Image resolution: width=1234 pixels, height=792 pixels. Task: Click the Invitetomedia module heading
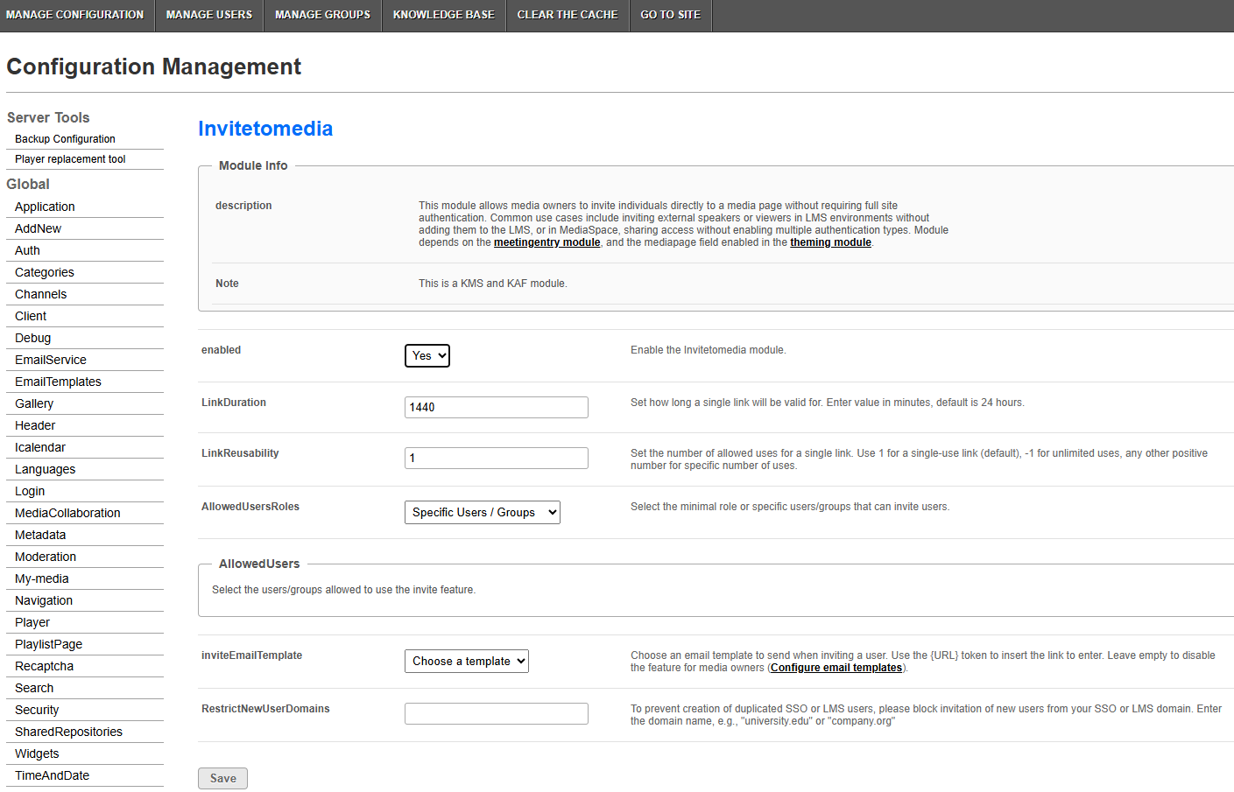coord(265,129)
